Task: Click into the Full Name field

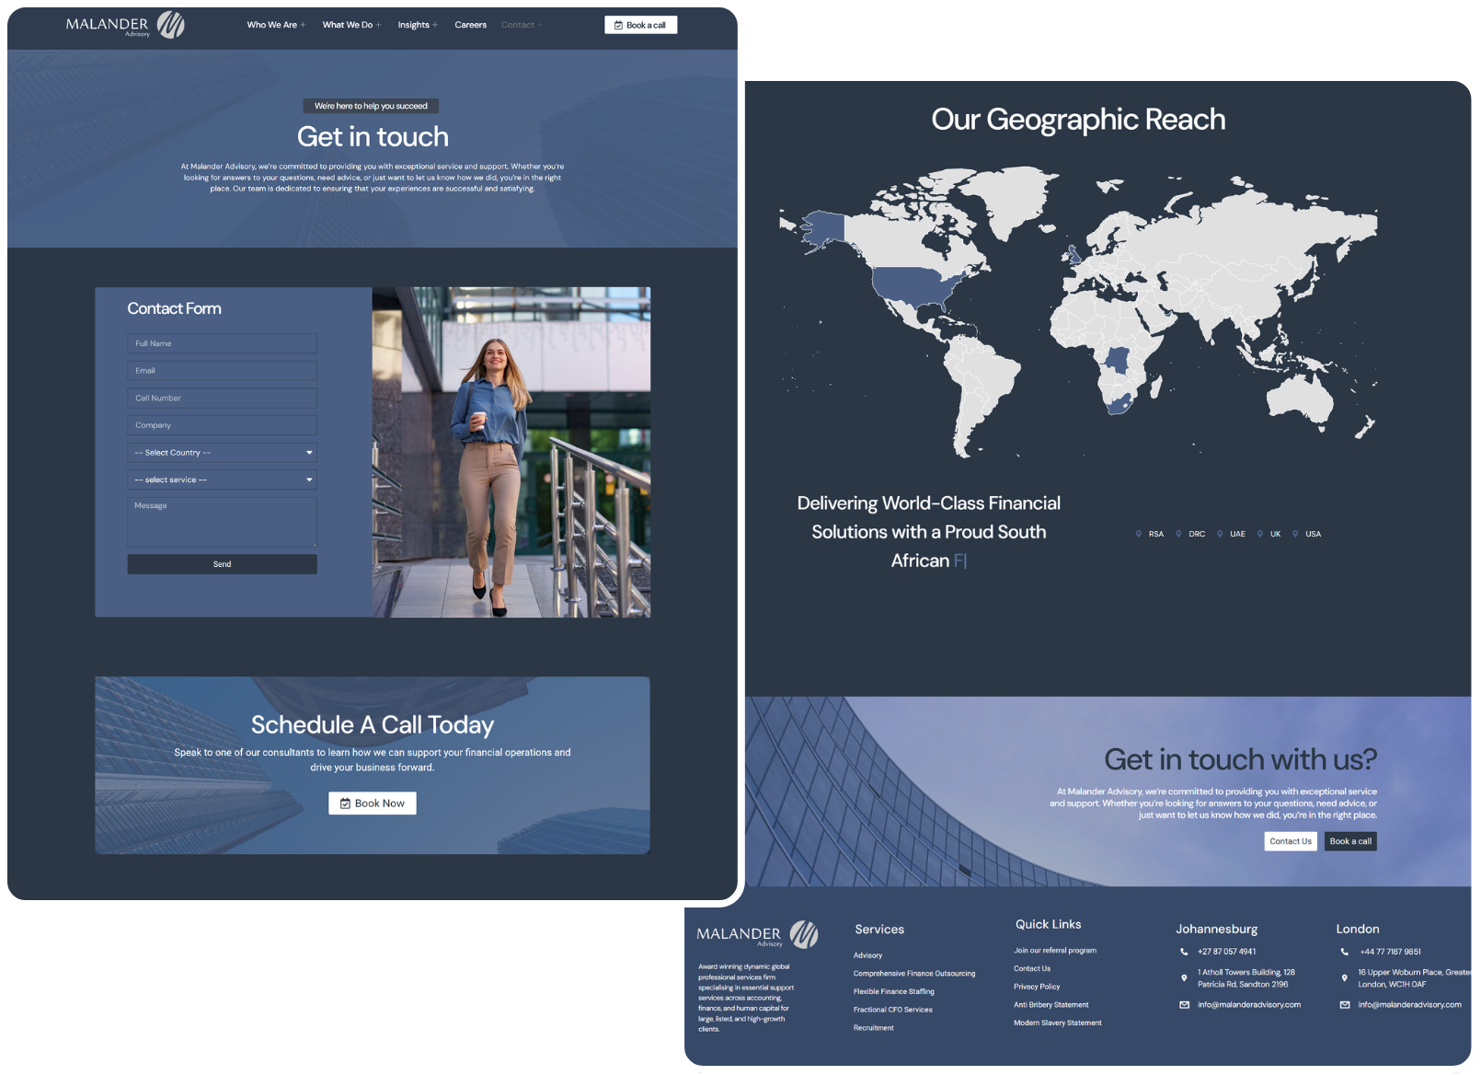Action: [x=222, y=343]
